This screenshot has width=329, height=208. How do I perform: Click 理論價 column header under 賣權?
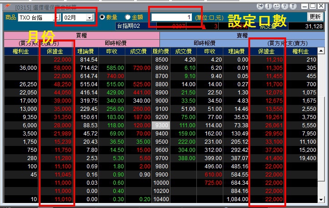click(x=236, y=51)
